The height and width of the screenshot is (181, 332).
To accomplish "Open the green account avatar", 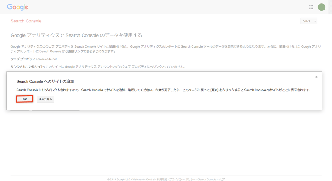I will (321, 7).
